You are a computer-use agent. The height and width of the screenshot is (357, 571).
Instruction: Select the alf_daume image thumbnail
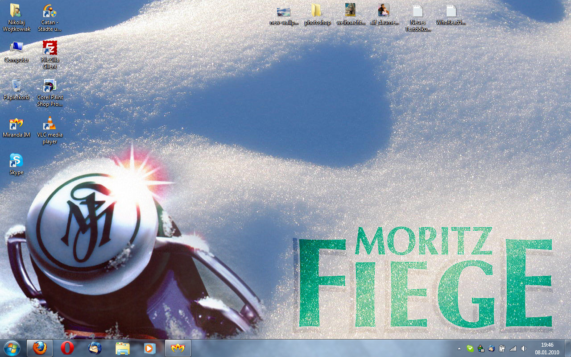click(384, 11)
